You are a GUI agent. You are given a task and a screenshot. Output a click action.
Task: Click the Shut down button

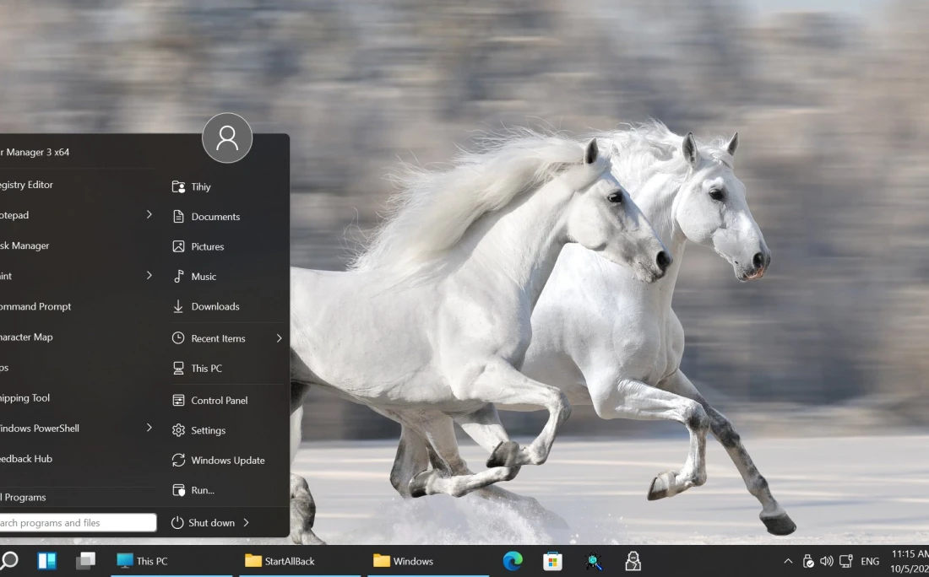coord(204,523)
